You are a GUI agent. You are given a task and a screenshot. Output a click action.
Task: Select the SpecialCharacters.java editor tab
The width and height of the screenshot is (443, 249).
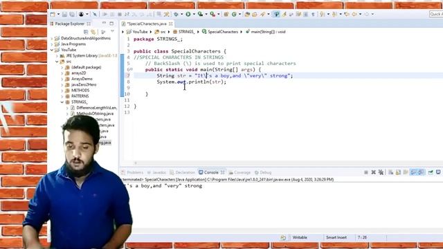(147, 24)
